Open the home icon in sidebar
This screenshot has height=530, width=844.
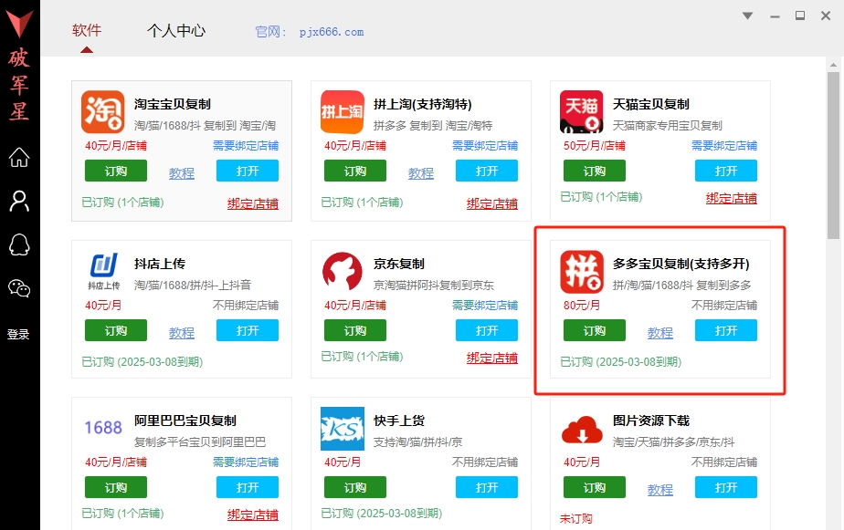[19, 158]
